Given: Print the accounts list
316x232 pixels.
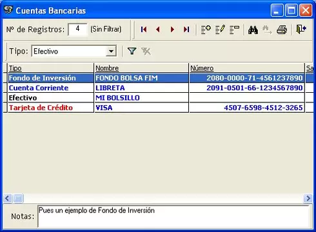Looking at the screenshot, I should 282,30.
